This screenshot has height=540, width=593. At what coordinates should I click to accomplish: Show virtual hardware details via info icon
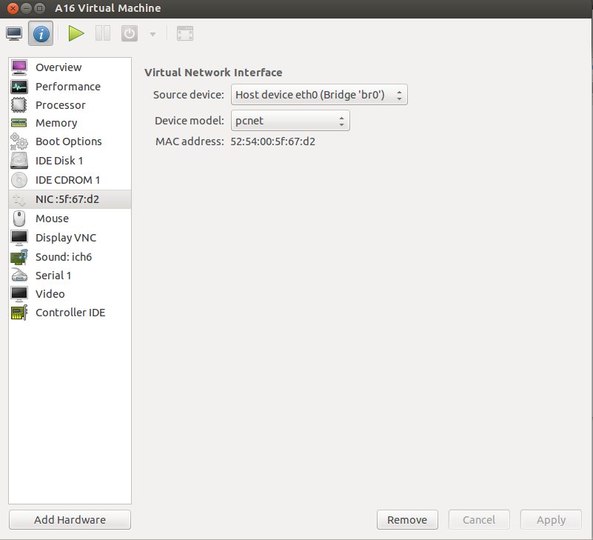tap(41, 33)
